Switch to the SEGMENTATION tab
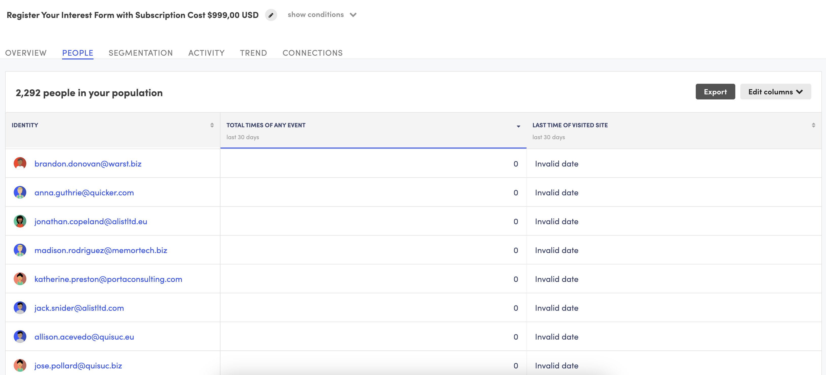The image size is (826, 375). 141,53
